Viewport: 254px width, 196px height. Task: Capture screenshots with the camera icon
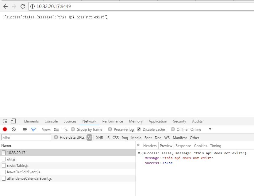25,129
